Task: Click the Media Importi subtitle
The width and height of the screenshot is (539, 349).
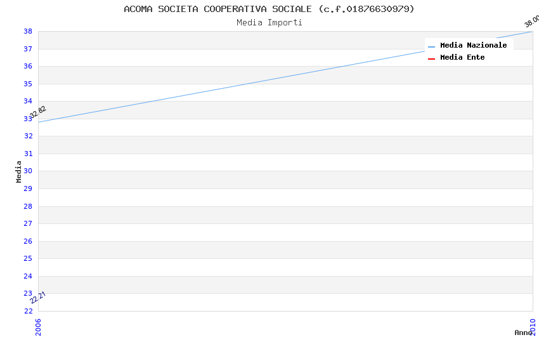Action: coord(269,23)
